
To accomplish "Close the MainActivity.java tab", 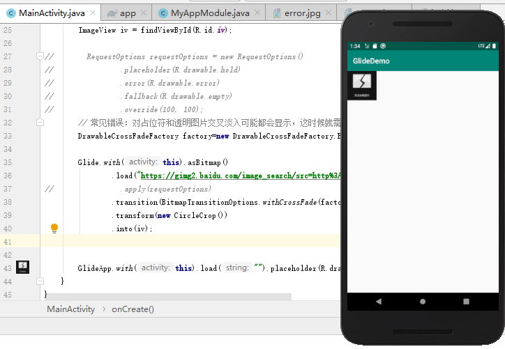I will 93,13.
